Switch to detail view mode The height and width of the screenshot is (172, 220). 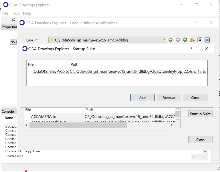click(x=207, y=40)
